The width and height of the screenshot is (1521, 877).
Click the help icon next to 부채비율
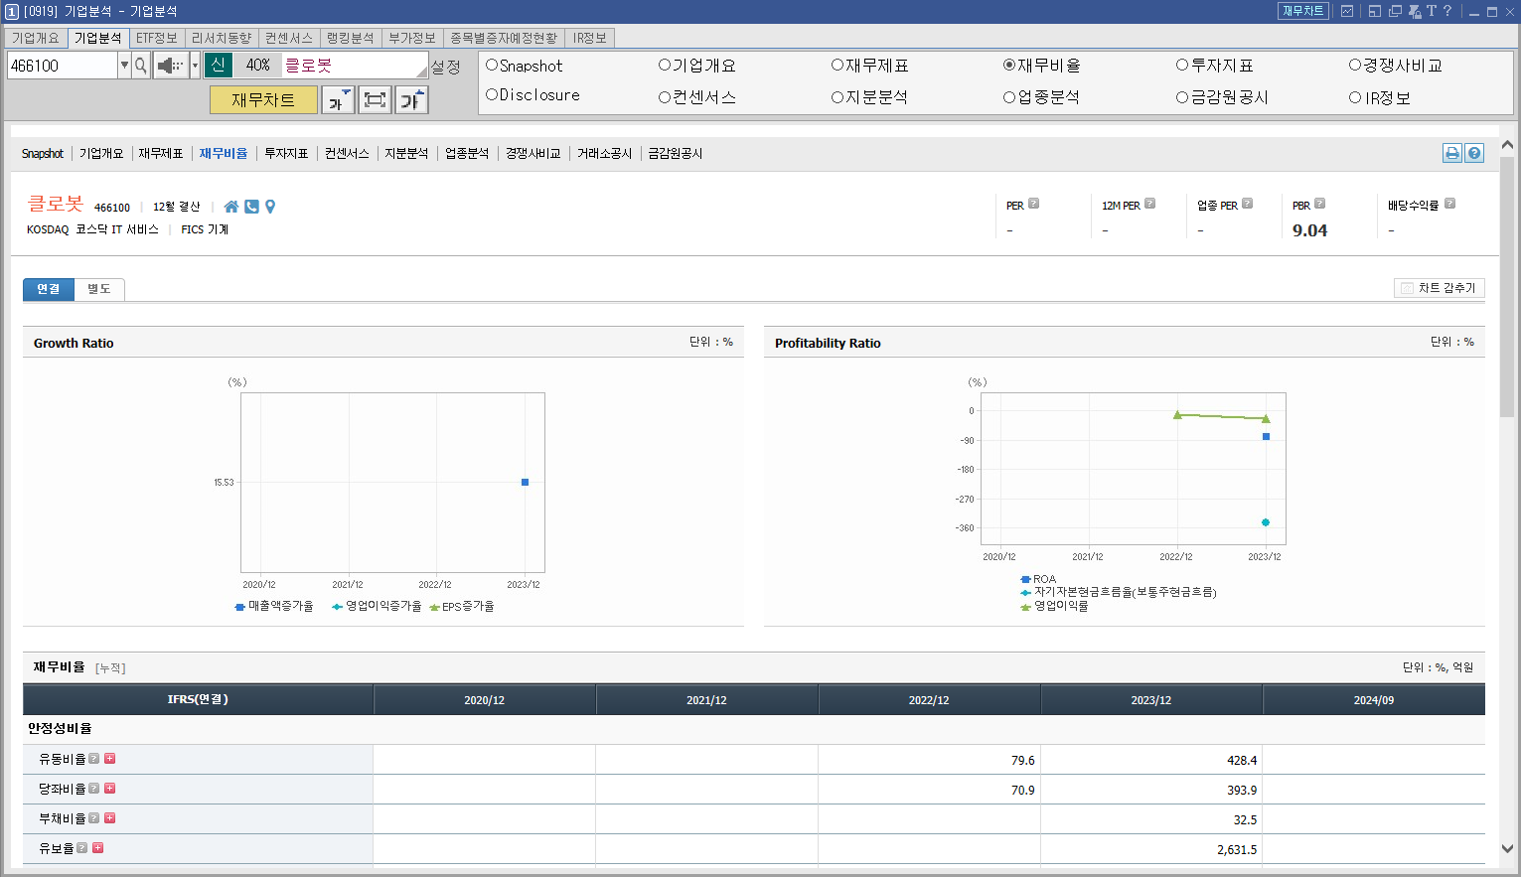click(x=93, y=817)
